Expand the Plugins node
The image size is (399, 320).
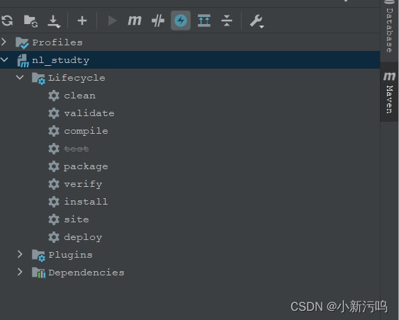pos(20,254)
